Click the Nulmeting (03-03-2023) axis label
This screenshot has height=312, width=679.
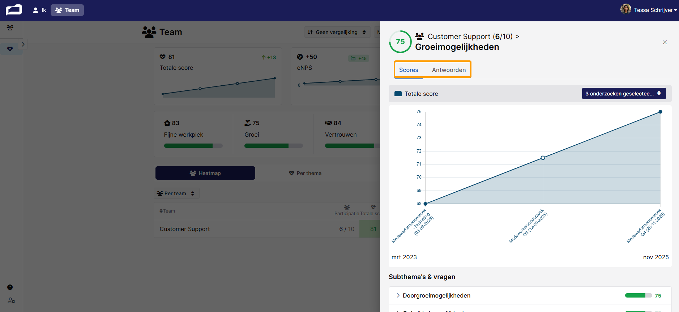click(x=413, y=226)
